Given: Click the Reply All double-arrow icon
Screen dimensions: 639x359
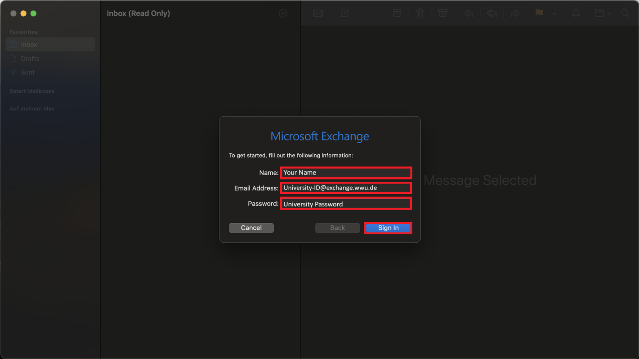Looking at the screenshot, I should 492,13.
